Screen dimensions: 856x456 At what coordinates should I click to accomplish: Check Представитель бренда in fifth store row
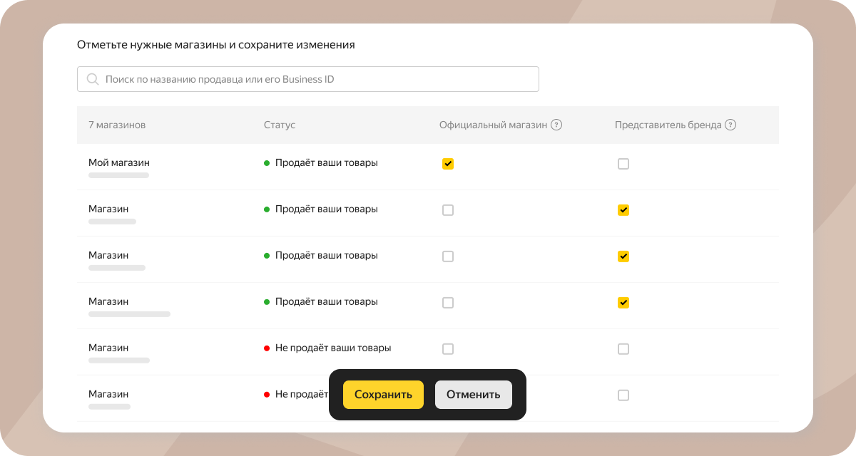[623, 349]
